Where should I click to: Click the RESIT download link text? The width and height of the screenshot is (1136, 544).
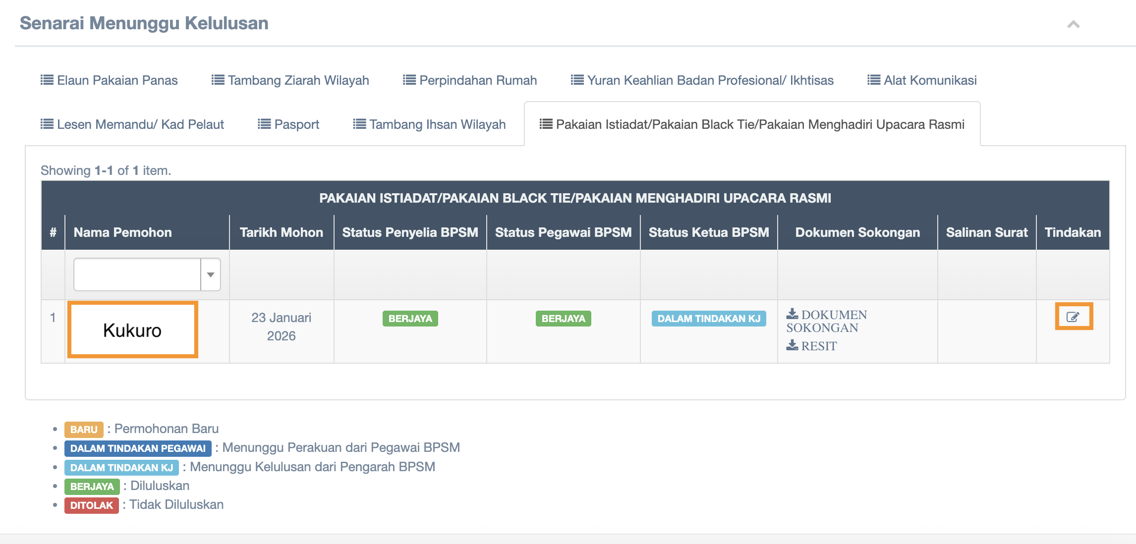coord(819,346)
